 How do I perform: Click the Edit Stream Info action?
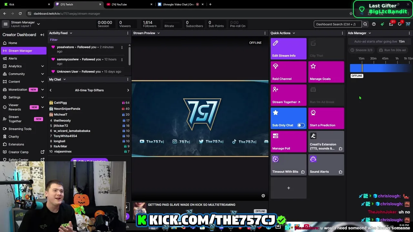288,49
